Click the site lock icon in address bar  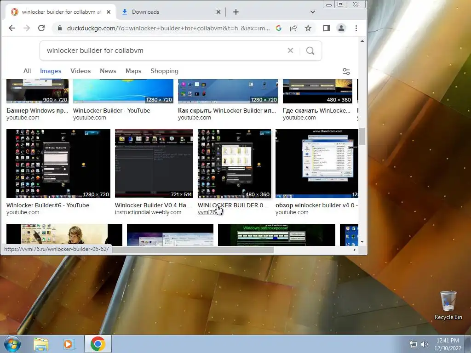coord(60,28)
